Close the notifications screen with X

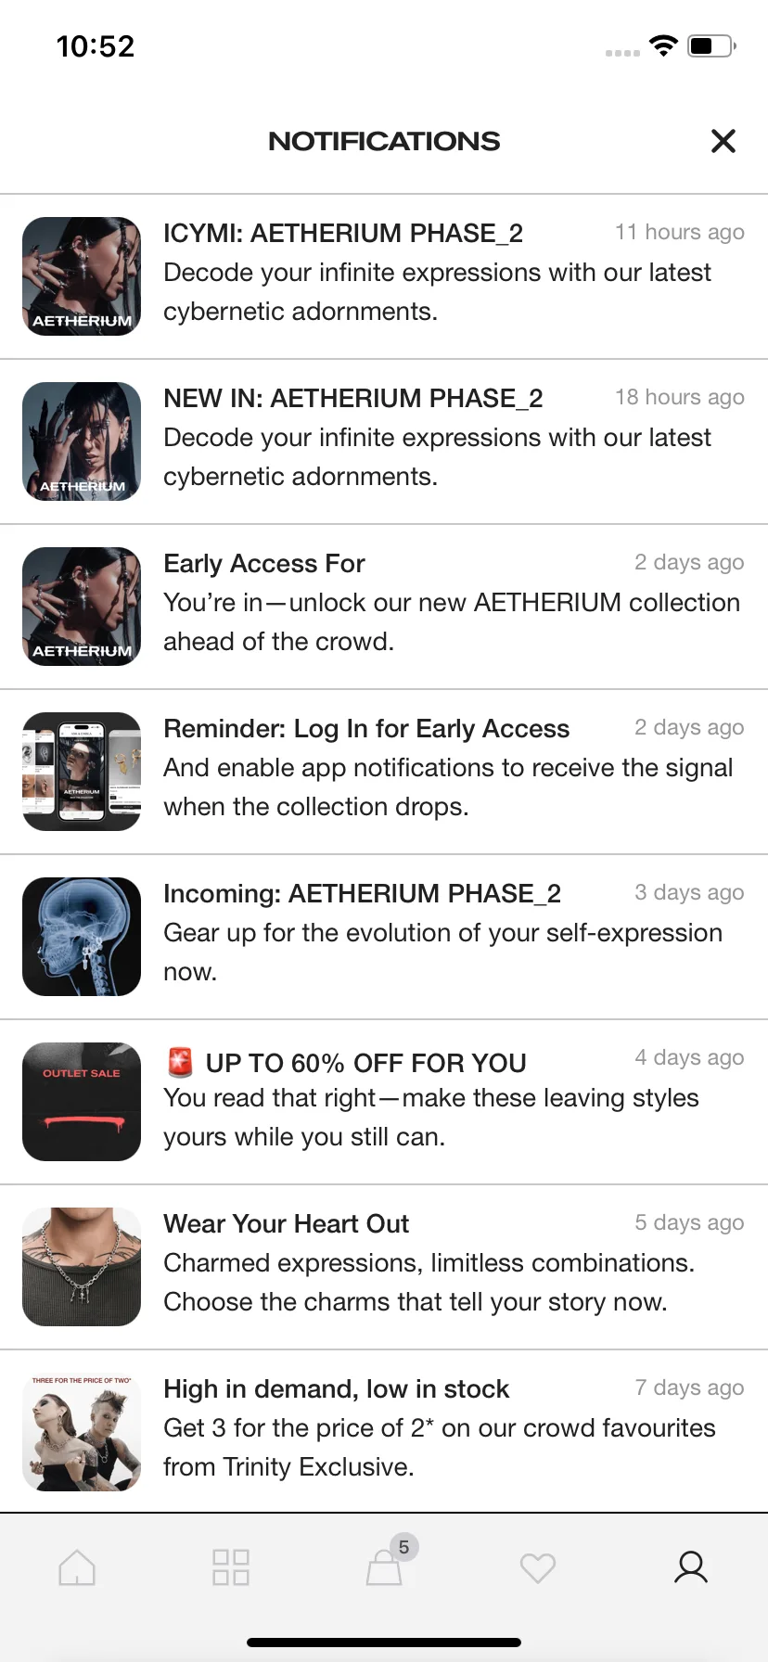pos(723,141)
